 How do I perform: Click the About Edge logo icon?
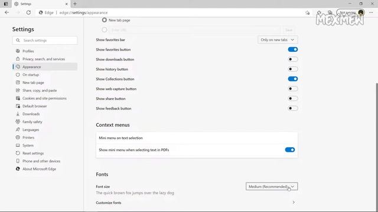(18, 169)
